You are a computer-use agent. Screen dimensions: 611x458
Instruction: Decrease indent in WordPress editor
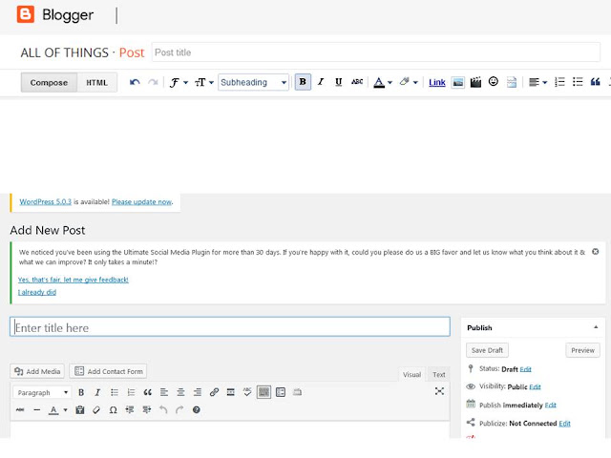(130, 409)
